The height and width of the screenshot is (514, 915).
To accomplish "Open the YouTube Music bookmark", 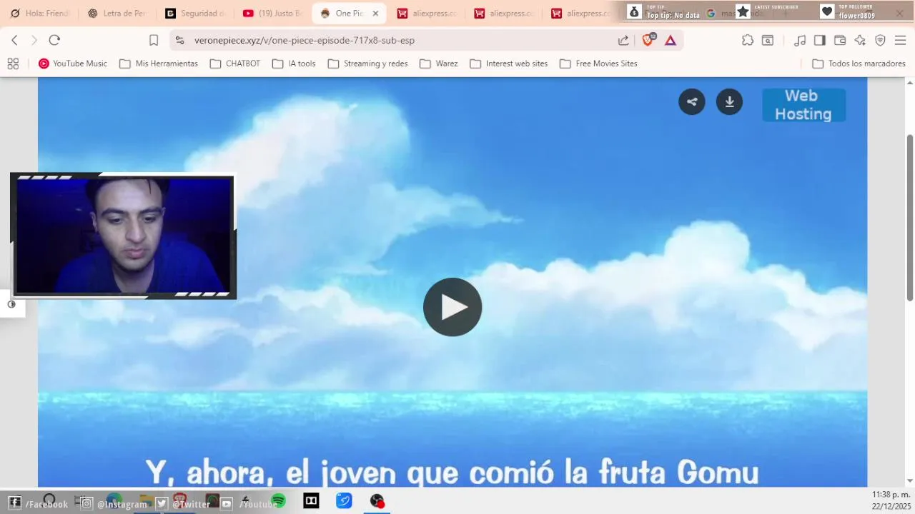I will coord(73,64).
